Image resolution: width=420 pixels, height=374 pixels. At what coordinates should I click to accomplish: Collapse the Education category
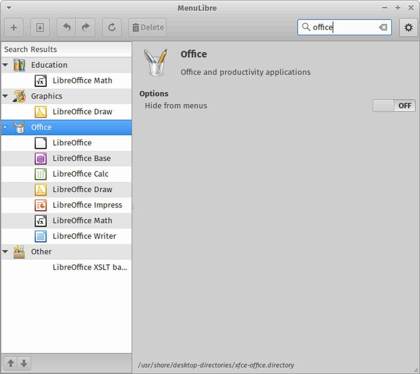[x=5, y=65]
